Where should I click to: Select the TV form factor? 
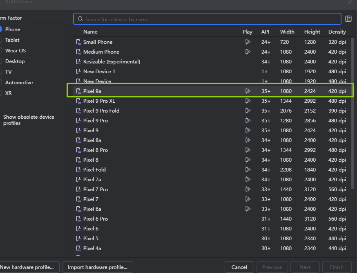coord(6,72)
